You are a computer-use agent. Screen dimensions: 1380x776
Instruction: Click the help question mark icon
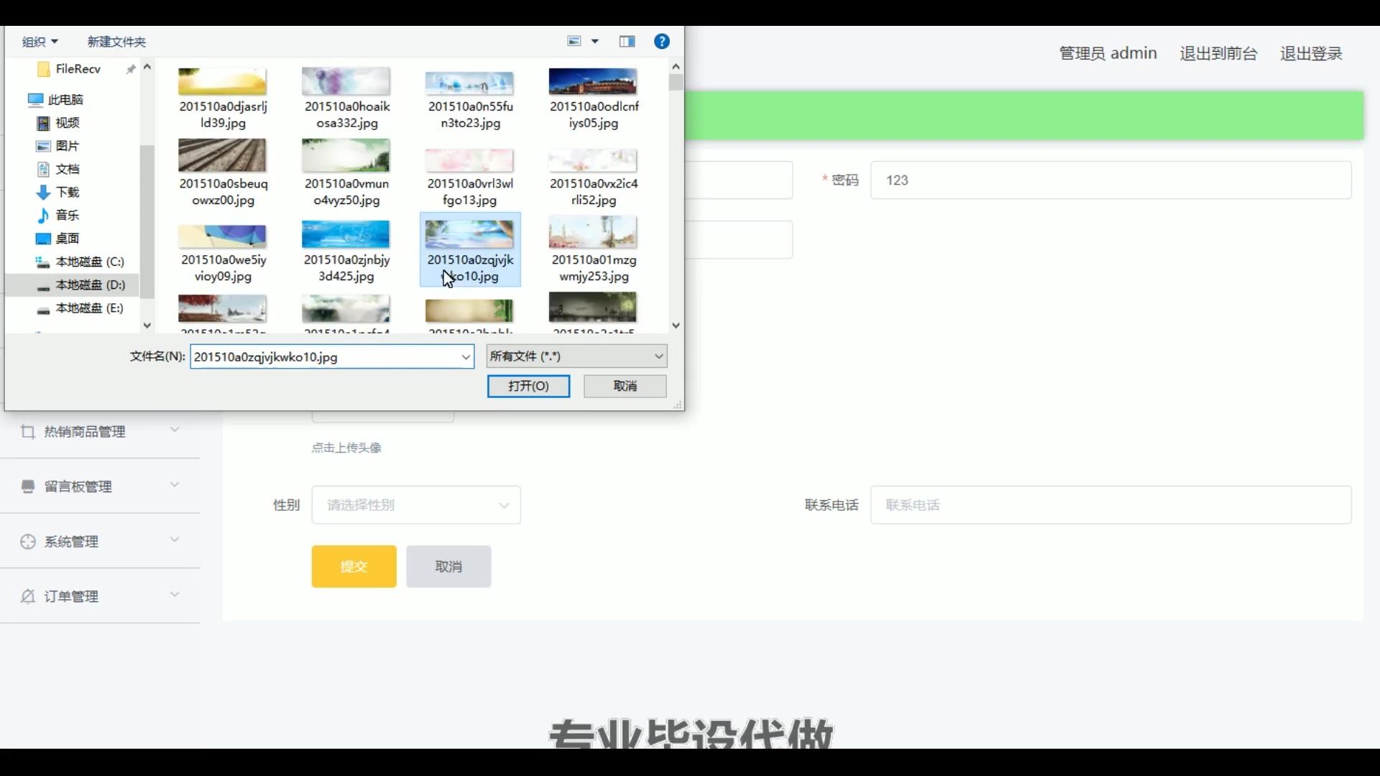tap(662, 42)
